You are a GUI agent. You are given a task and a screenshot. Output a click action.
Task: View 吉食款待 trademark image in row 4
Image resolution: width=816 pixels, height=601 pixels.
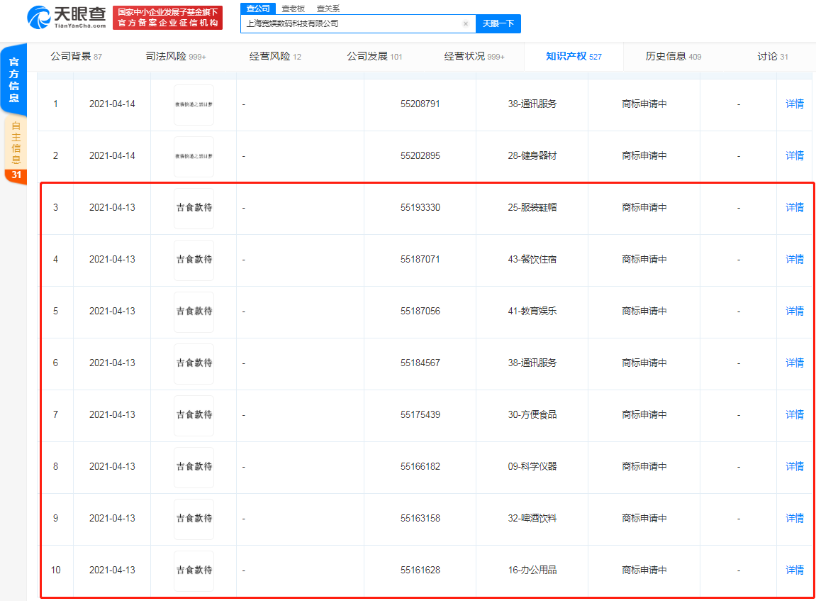click(194, 260)
